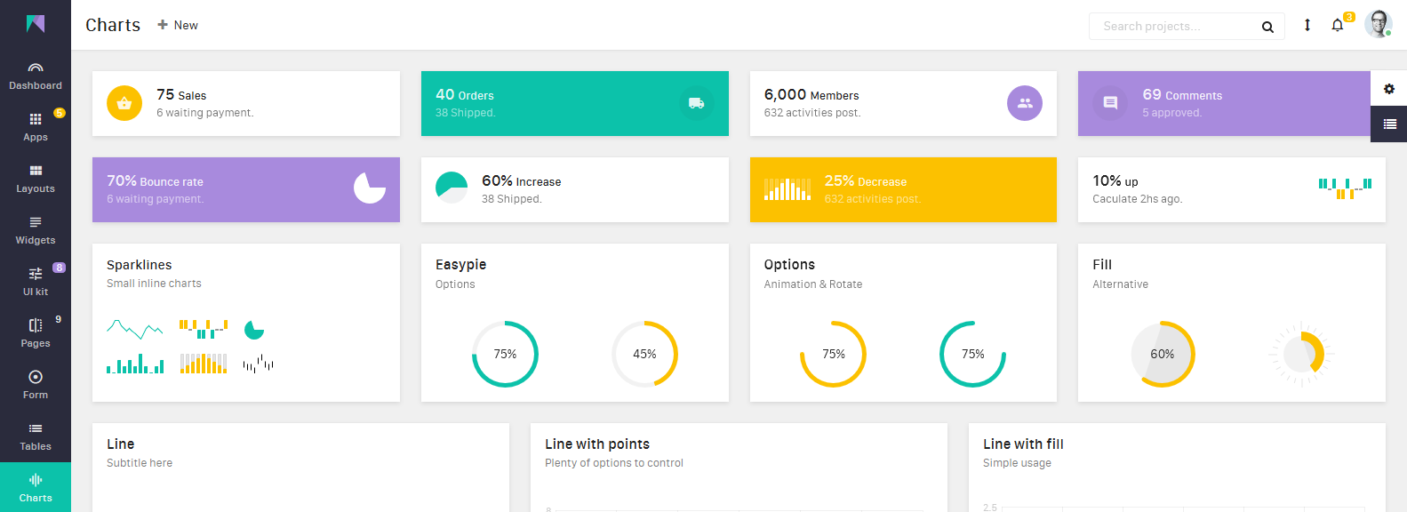Open the settings gear panel
Viewport: 1407px width, 512px height.
[1388, 89]
